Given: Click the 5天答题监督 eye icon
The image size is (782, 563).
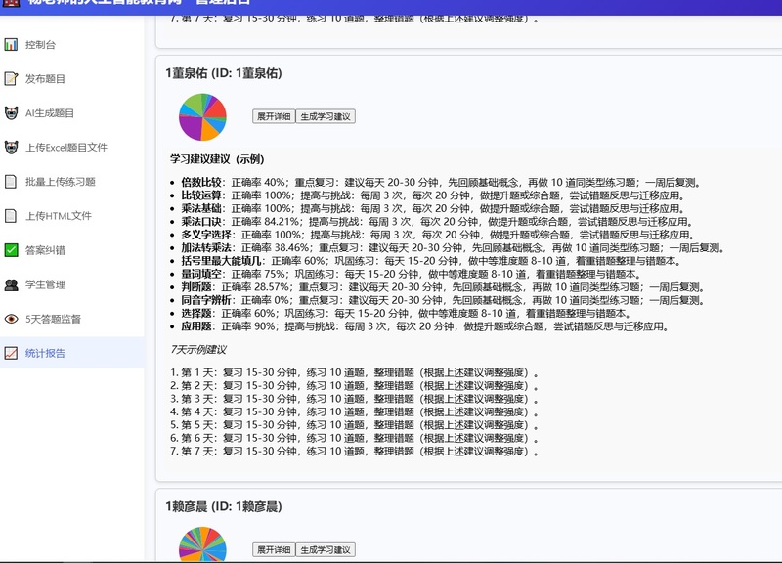Looking at the screenshot, I should [x=11, y=319].
